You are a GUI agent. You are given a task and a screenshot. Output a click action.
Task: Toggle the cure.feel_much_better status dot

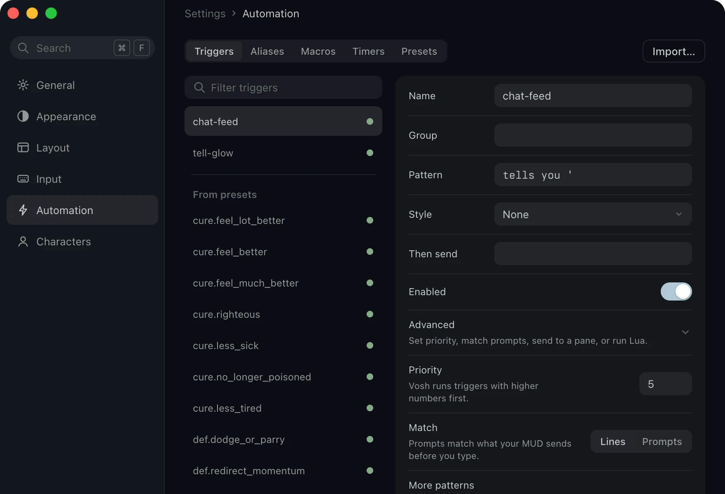click(370, 283)
